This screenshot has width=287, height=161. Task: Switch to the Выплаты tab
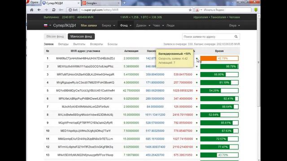coord(79,44)
